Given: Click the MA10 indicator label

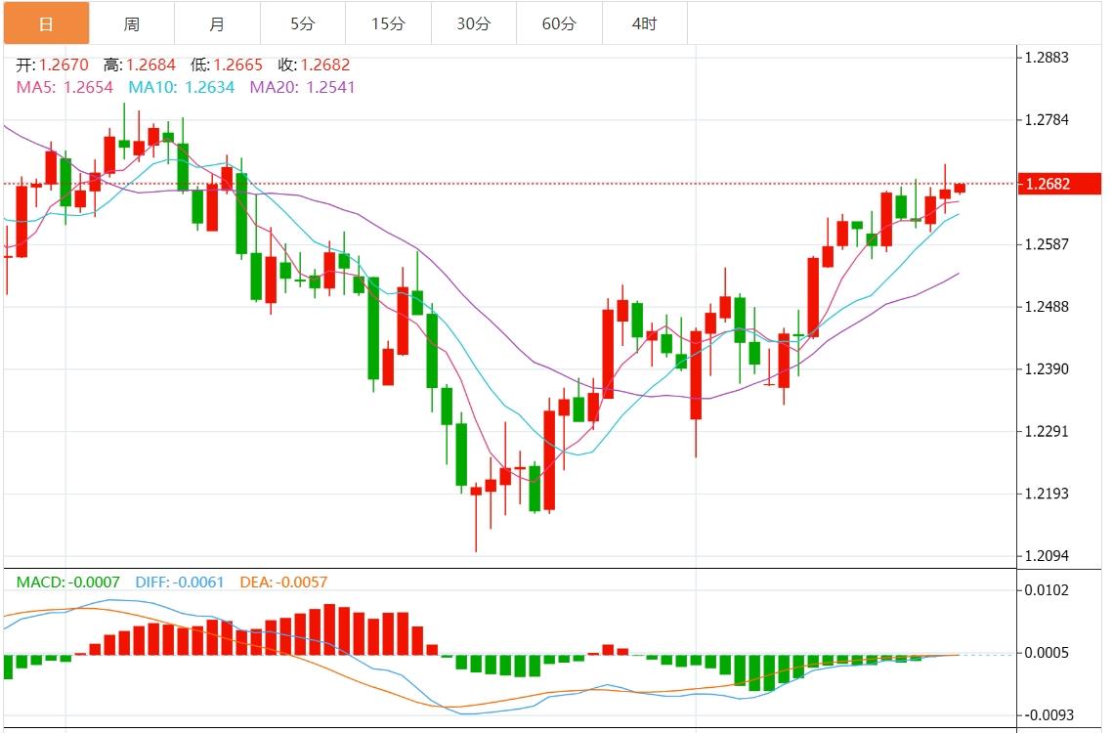Looking at the screenshot, I should (182, 87).
